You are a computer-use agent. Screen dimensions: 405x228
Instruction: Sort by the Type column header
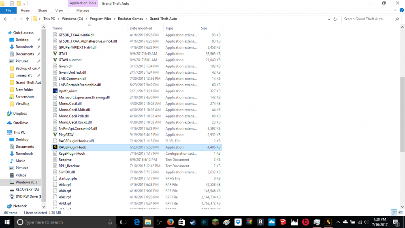pos(181,28)
